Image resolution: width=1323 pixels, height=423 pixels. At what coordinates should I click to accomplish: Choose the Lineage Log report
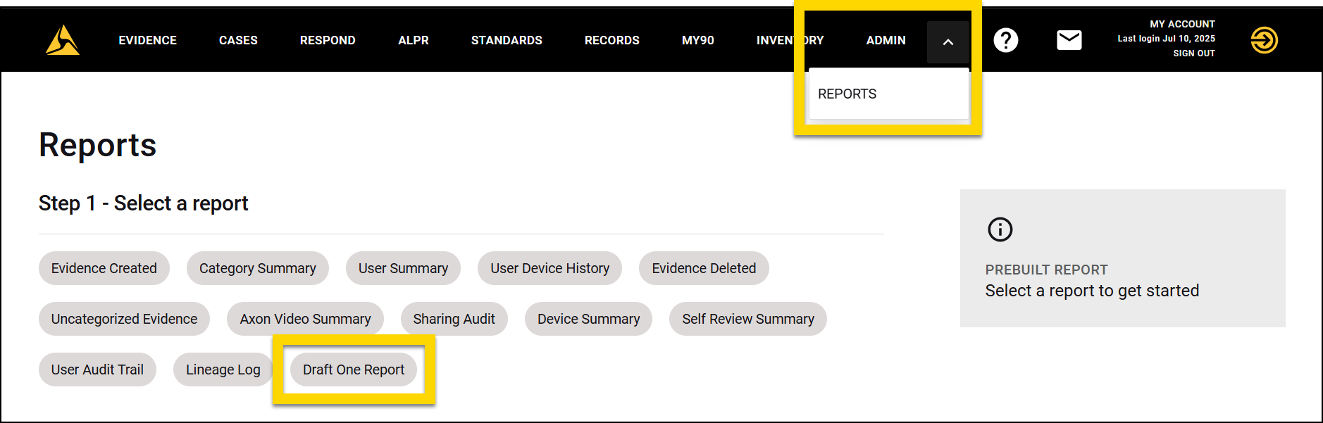tap(223, 370)
